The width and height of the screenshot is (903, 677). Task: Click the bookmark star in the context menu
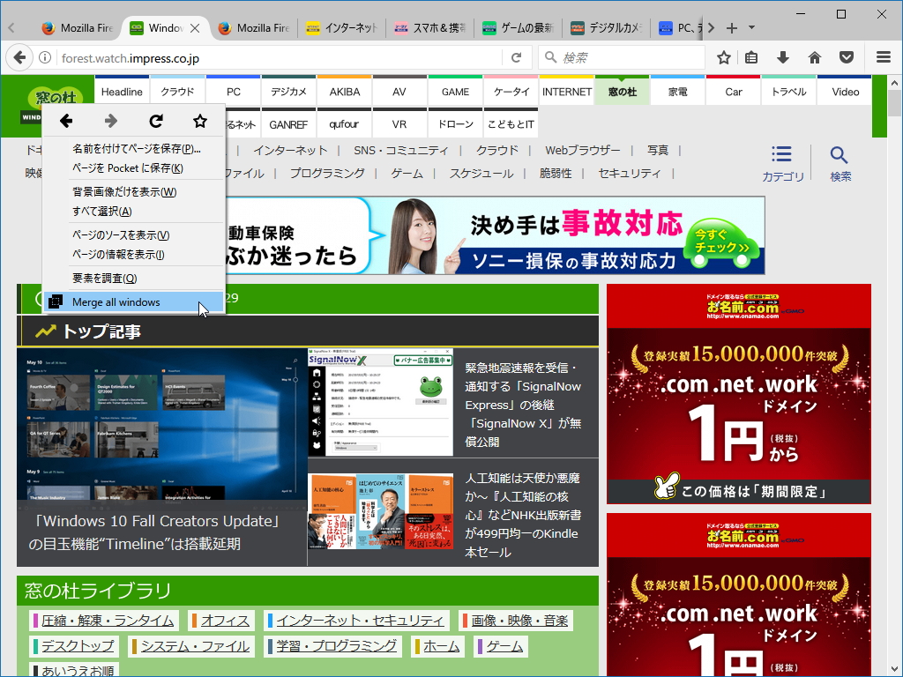(200, 122)
